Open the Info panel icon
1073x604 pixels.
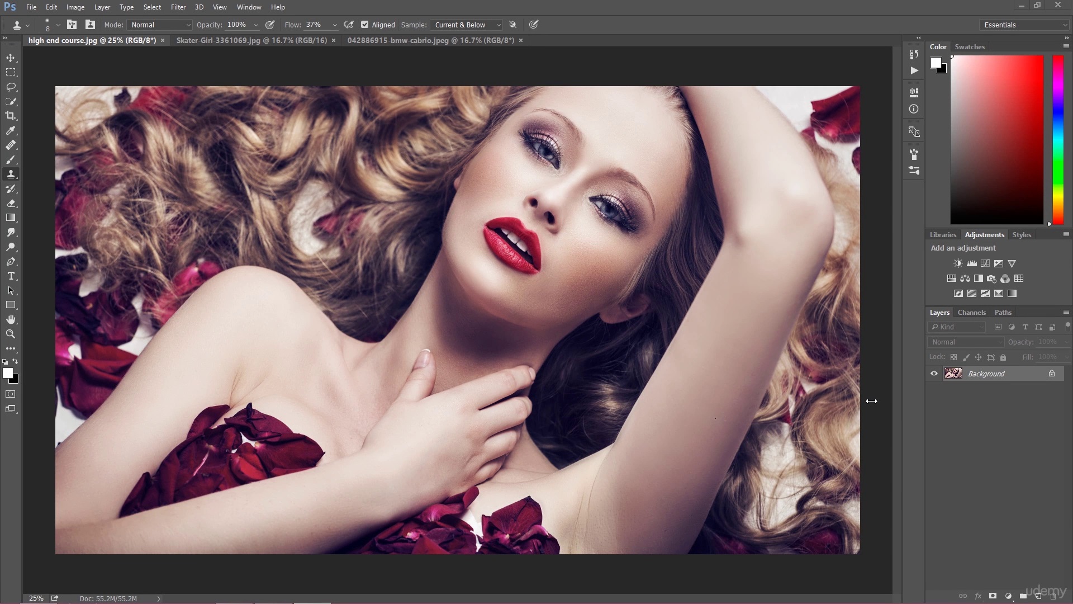click(x=914, y=109)
